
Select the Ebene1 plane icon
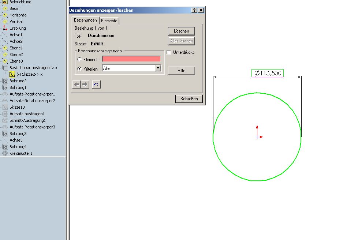[4, 48]
